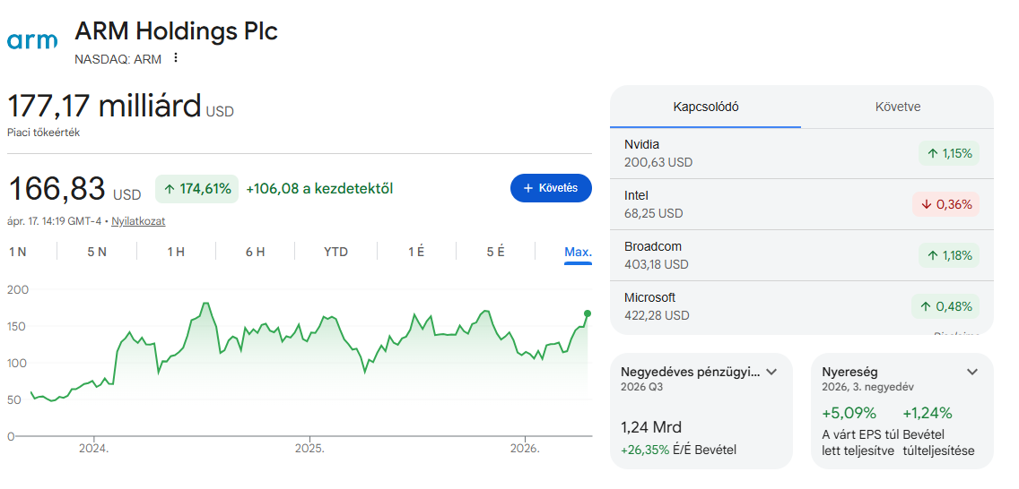This screenshot has height=489, width=1019.
Task: Show the 6 H chart range
Action: coord(256,252)
